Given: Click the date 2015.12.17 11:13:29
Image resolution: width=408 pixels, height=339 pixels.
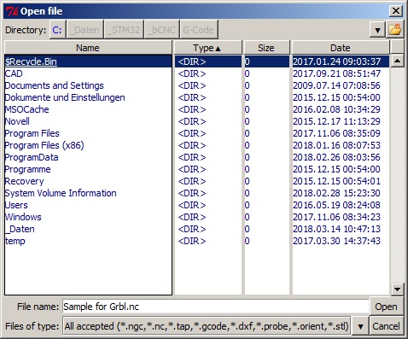Looking at the screenshot, I should coord(336,121).
